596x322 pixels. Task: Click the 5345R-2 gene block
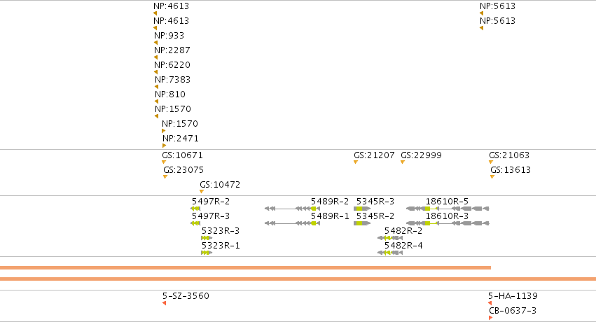click(362, 223)
